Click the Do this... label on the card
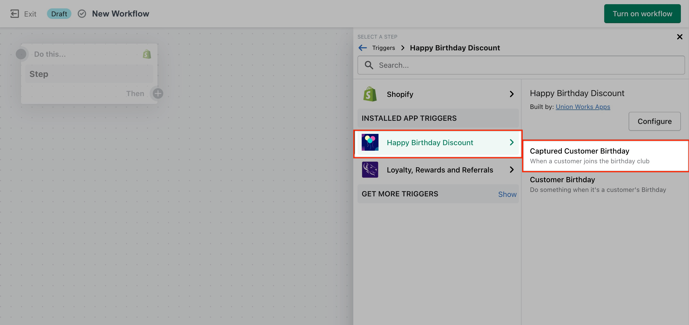This screenshot has height=325, width=689. (x=50, y=54)
